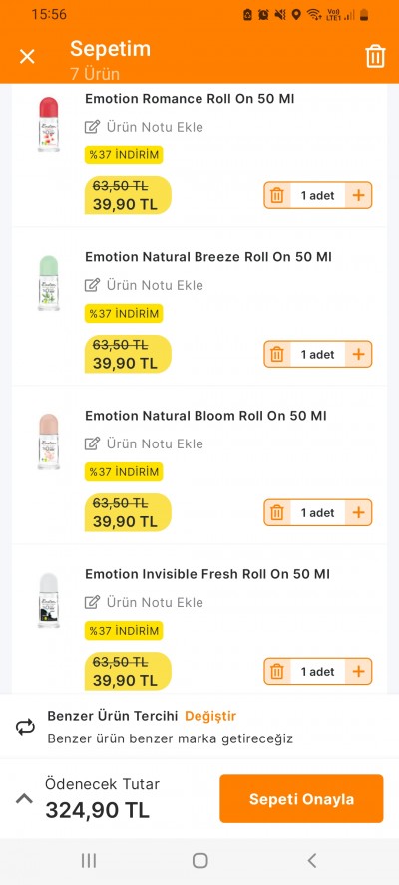Image resolution: width=399 pixels, height=885 pixels.
Task: Expand the Ödenecek Tutar total details
Action: coord(24,798)
